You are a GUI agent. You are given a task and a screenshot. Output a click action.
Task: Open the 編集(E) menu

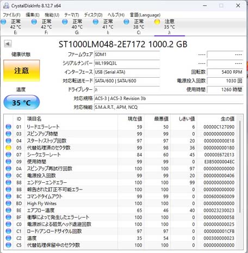33,15
